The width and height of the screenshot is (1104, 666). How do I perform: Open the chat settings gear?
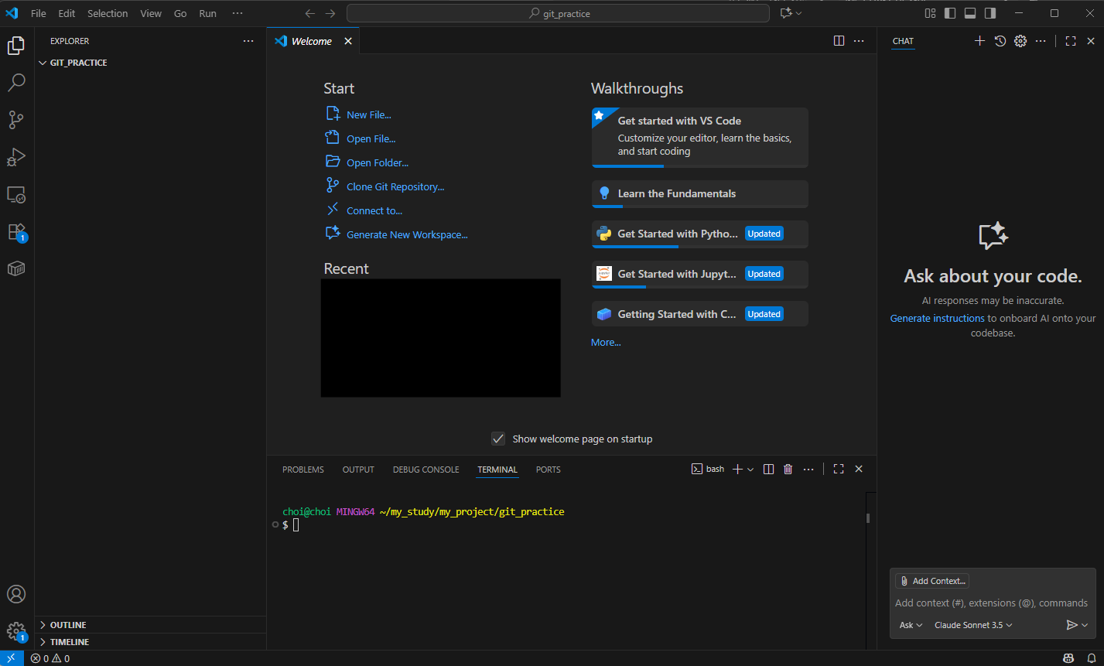tap(1020, 41)
